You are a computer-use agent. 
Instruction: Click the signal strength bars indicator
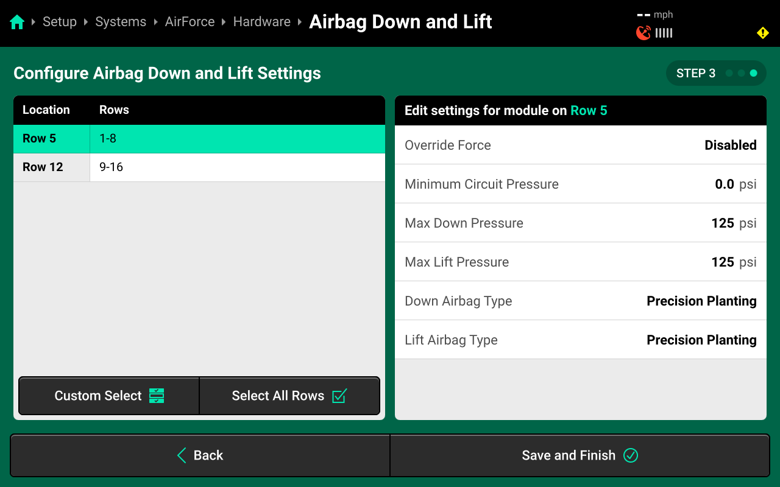664,33
